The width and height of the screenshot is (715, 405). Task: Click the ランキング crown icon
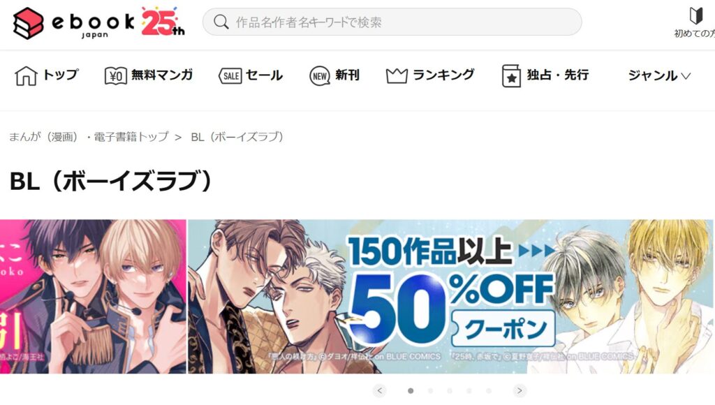(397, 75)
